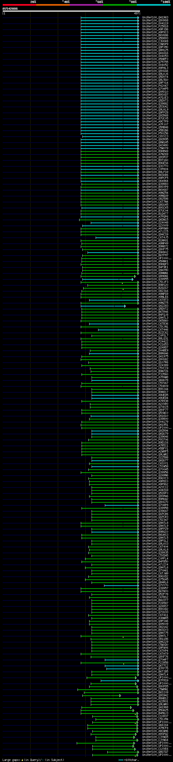Image resolution: width=173 pixels, height=762 pixels.
Task: Click the hit label UniRef100_O04179
Action: (155, 422)
